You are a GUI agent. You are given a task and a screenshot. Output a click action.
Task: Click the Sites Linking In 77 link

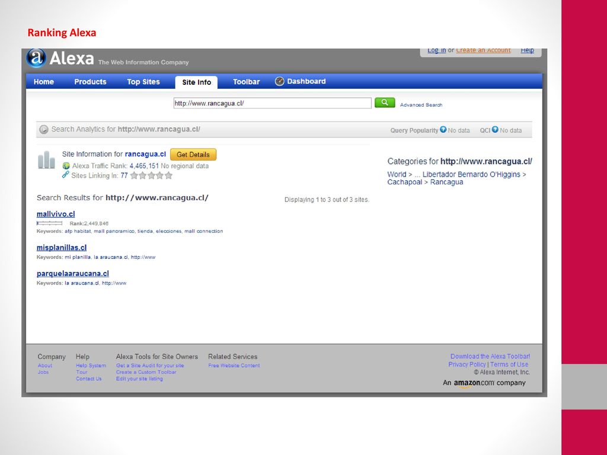pyautogui.click(x=124, y=175)
